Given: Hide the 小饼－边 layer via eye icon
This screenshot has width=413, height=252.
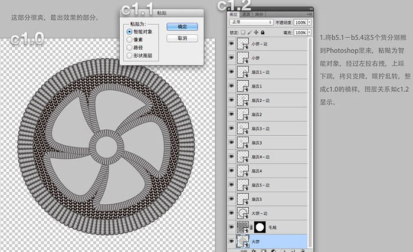Looking at the screenshot, I should point(231,44).
